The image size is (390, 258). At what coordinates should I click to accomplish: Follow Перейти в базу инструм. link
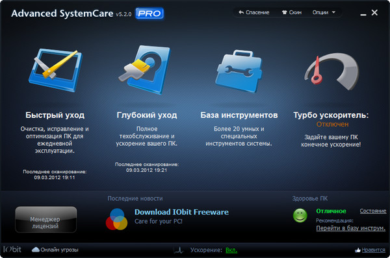point(351,228)
